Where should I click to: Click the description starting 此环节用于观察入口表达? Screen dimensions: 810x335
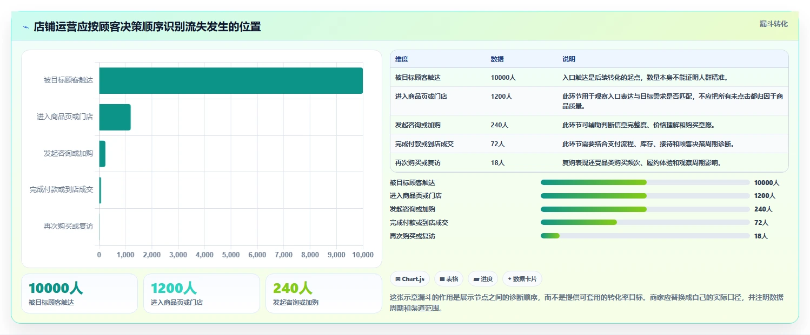(673, 101)
